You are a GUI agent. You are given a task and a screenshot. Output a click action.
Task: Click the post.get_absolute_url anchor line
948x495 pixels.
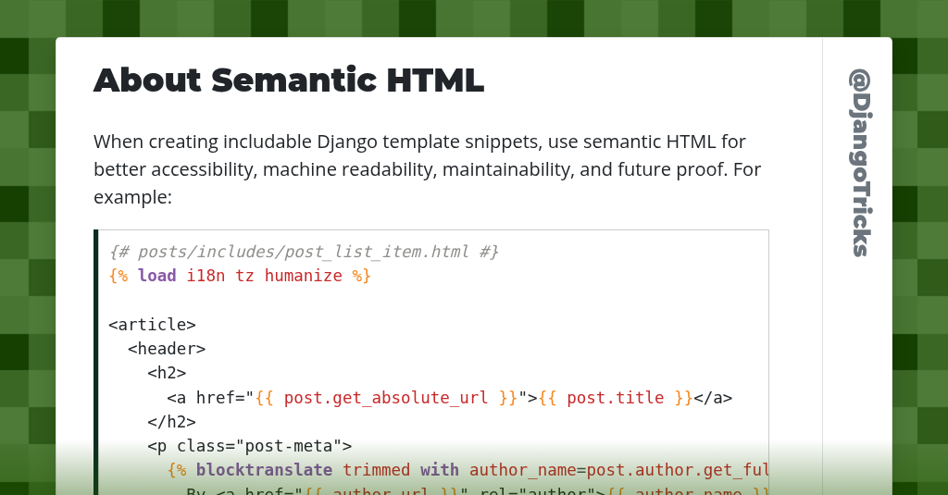tap(450, 398)
